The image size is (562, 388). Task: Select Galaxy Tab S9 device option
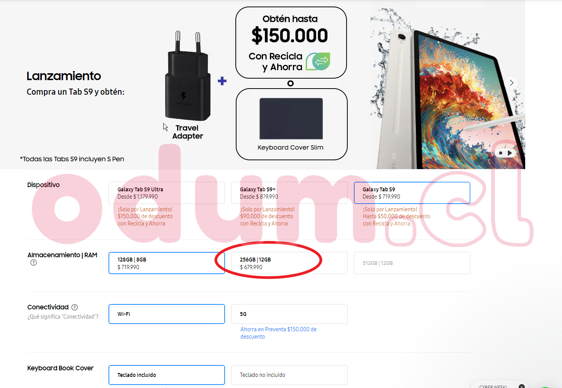tap(412, 193)
